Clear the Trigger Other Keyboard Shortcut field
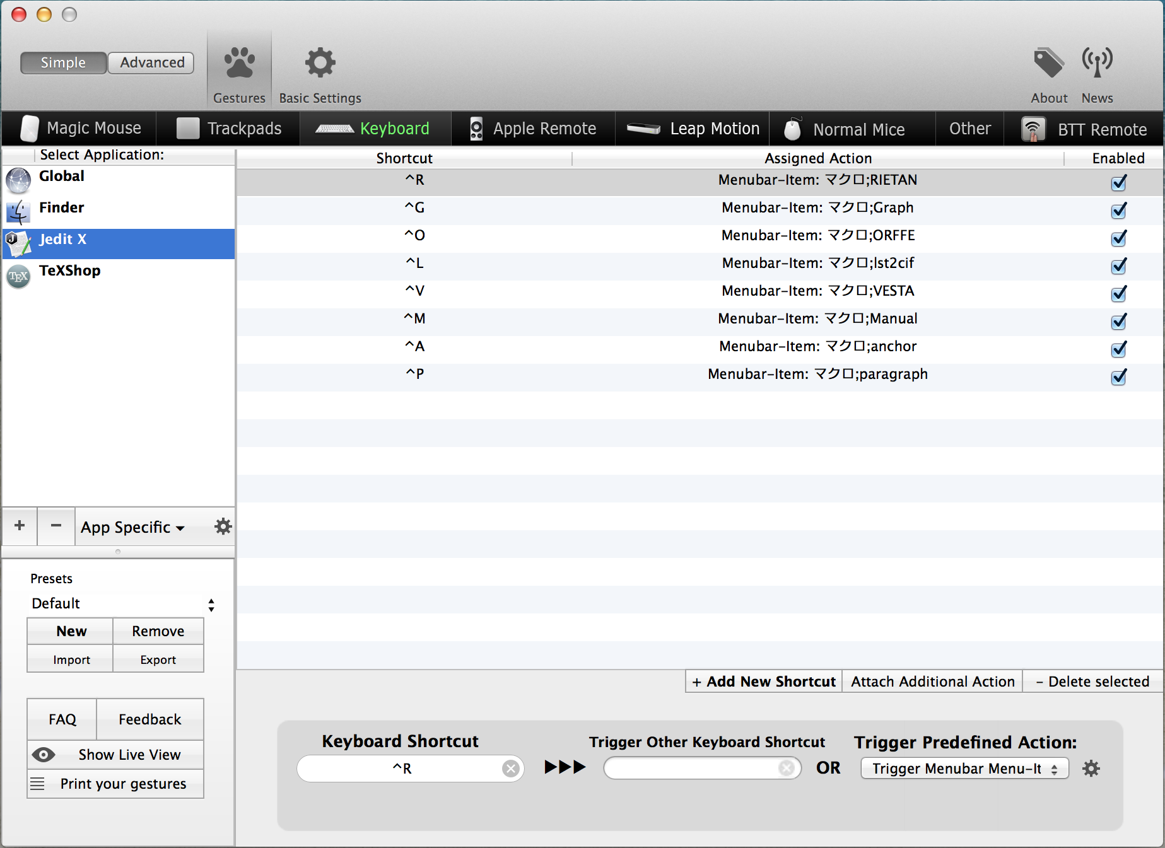Viewport: 1165px width, 848px height. click(787, 768)
